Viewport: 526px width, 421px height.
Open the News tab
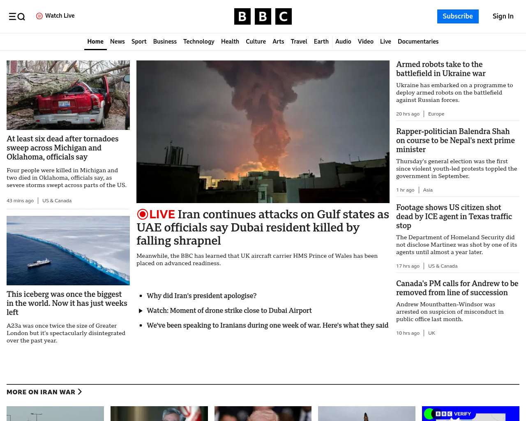pyautogui.click(x=117, y=42)
